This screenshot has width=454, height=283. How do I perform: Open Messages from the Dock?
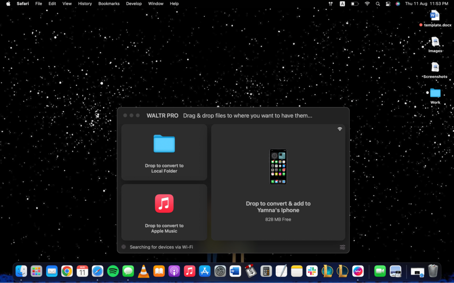(x=128, y=271)
